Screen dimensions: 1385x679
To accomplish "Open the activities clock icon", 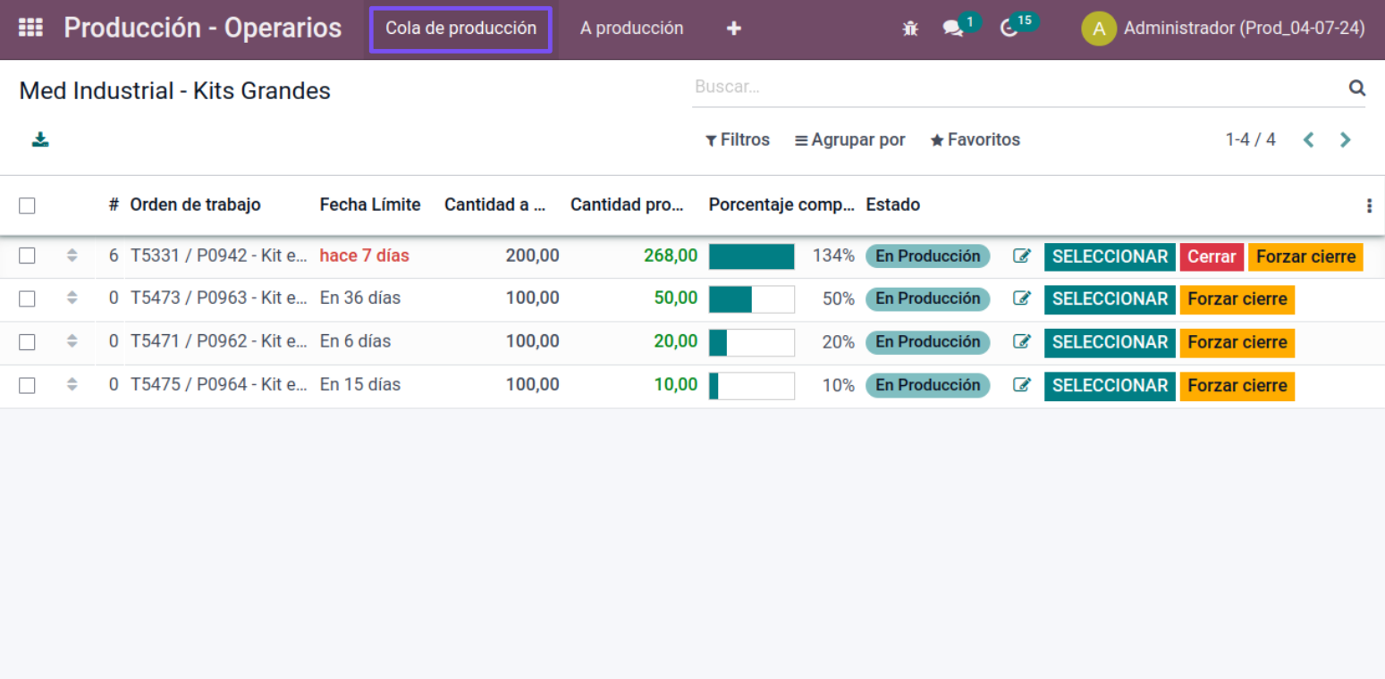I will [x=1009, y=29].
